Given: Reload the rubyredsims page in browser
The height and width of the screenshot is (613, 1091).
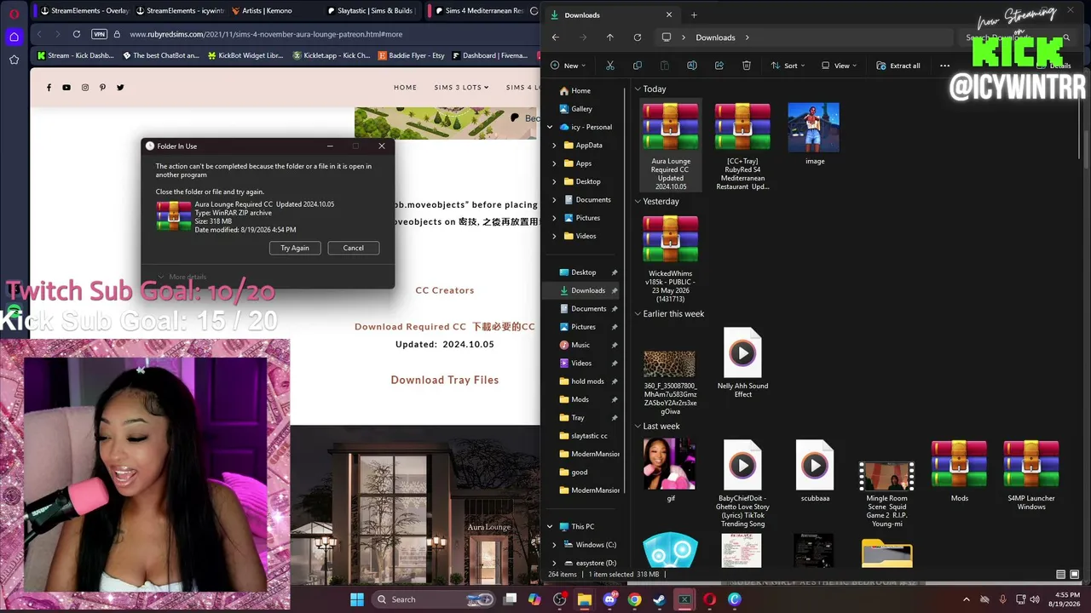Looking at the screenshot, I should point(77,34).
